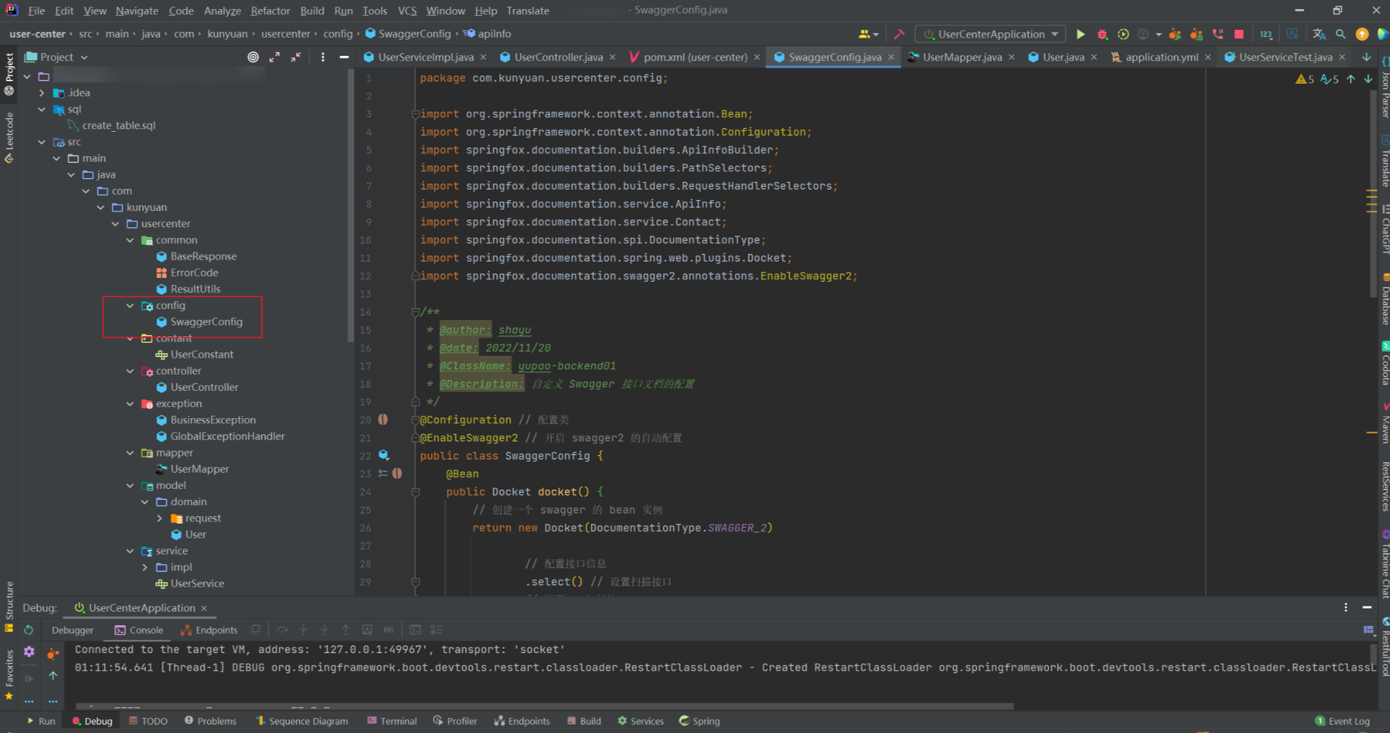
Task: Run with coverage icon in toolbar
Action: (x=1123, y=34)
